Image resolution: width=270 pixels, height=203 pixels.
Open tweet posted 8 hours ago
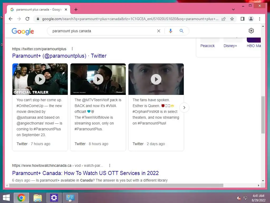91,144
